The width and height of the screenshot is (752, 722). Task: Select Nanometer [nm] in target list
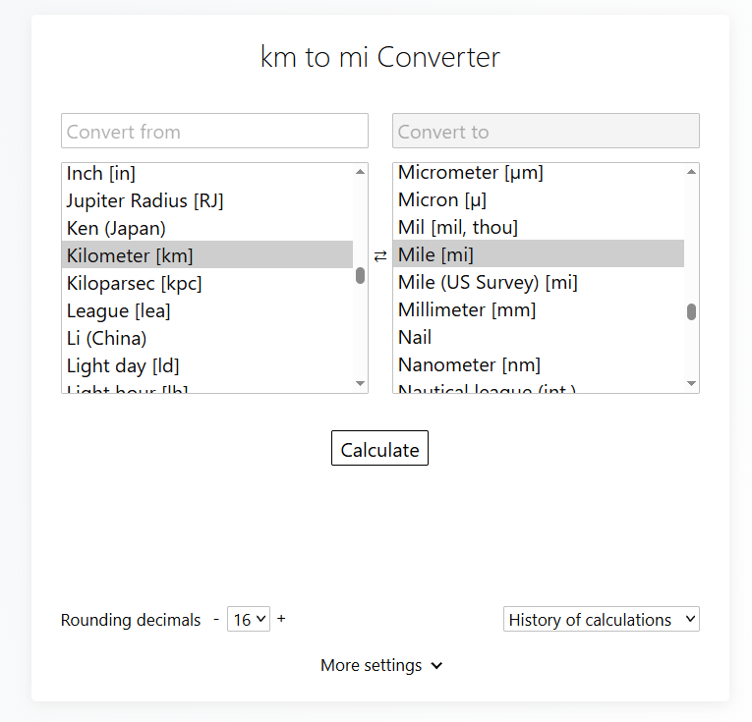pos(469,365)
